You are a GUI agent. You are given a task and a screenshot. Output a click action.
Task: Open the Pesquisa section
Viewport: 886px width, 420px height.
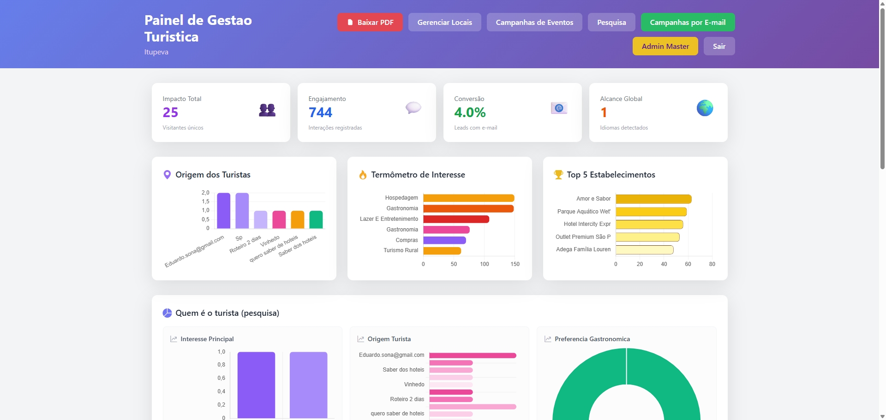point(611,22)
